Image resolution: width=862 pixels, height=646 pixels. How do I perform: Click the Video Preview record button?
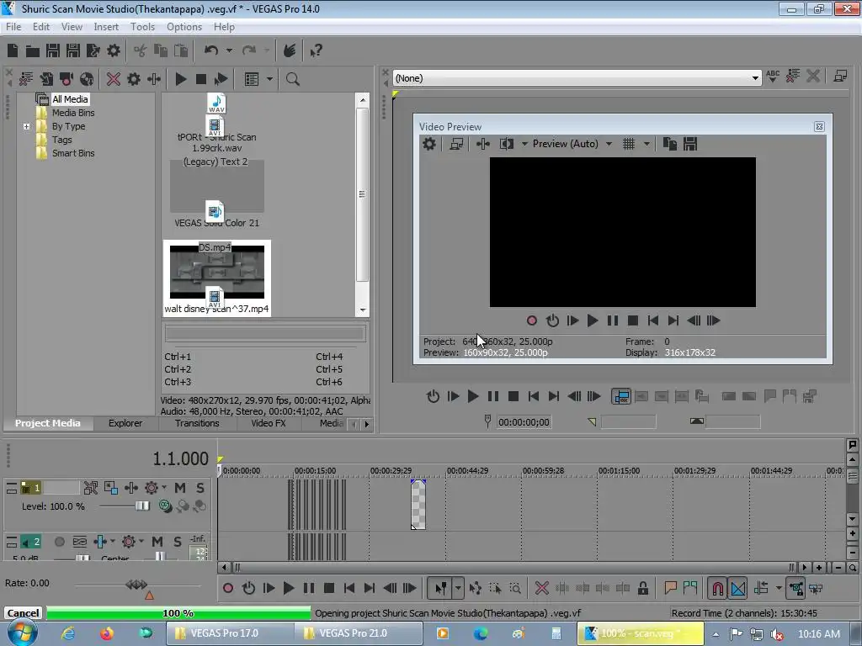[532, 320]
